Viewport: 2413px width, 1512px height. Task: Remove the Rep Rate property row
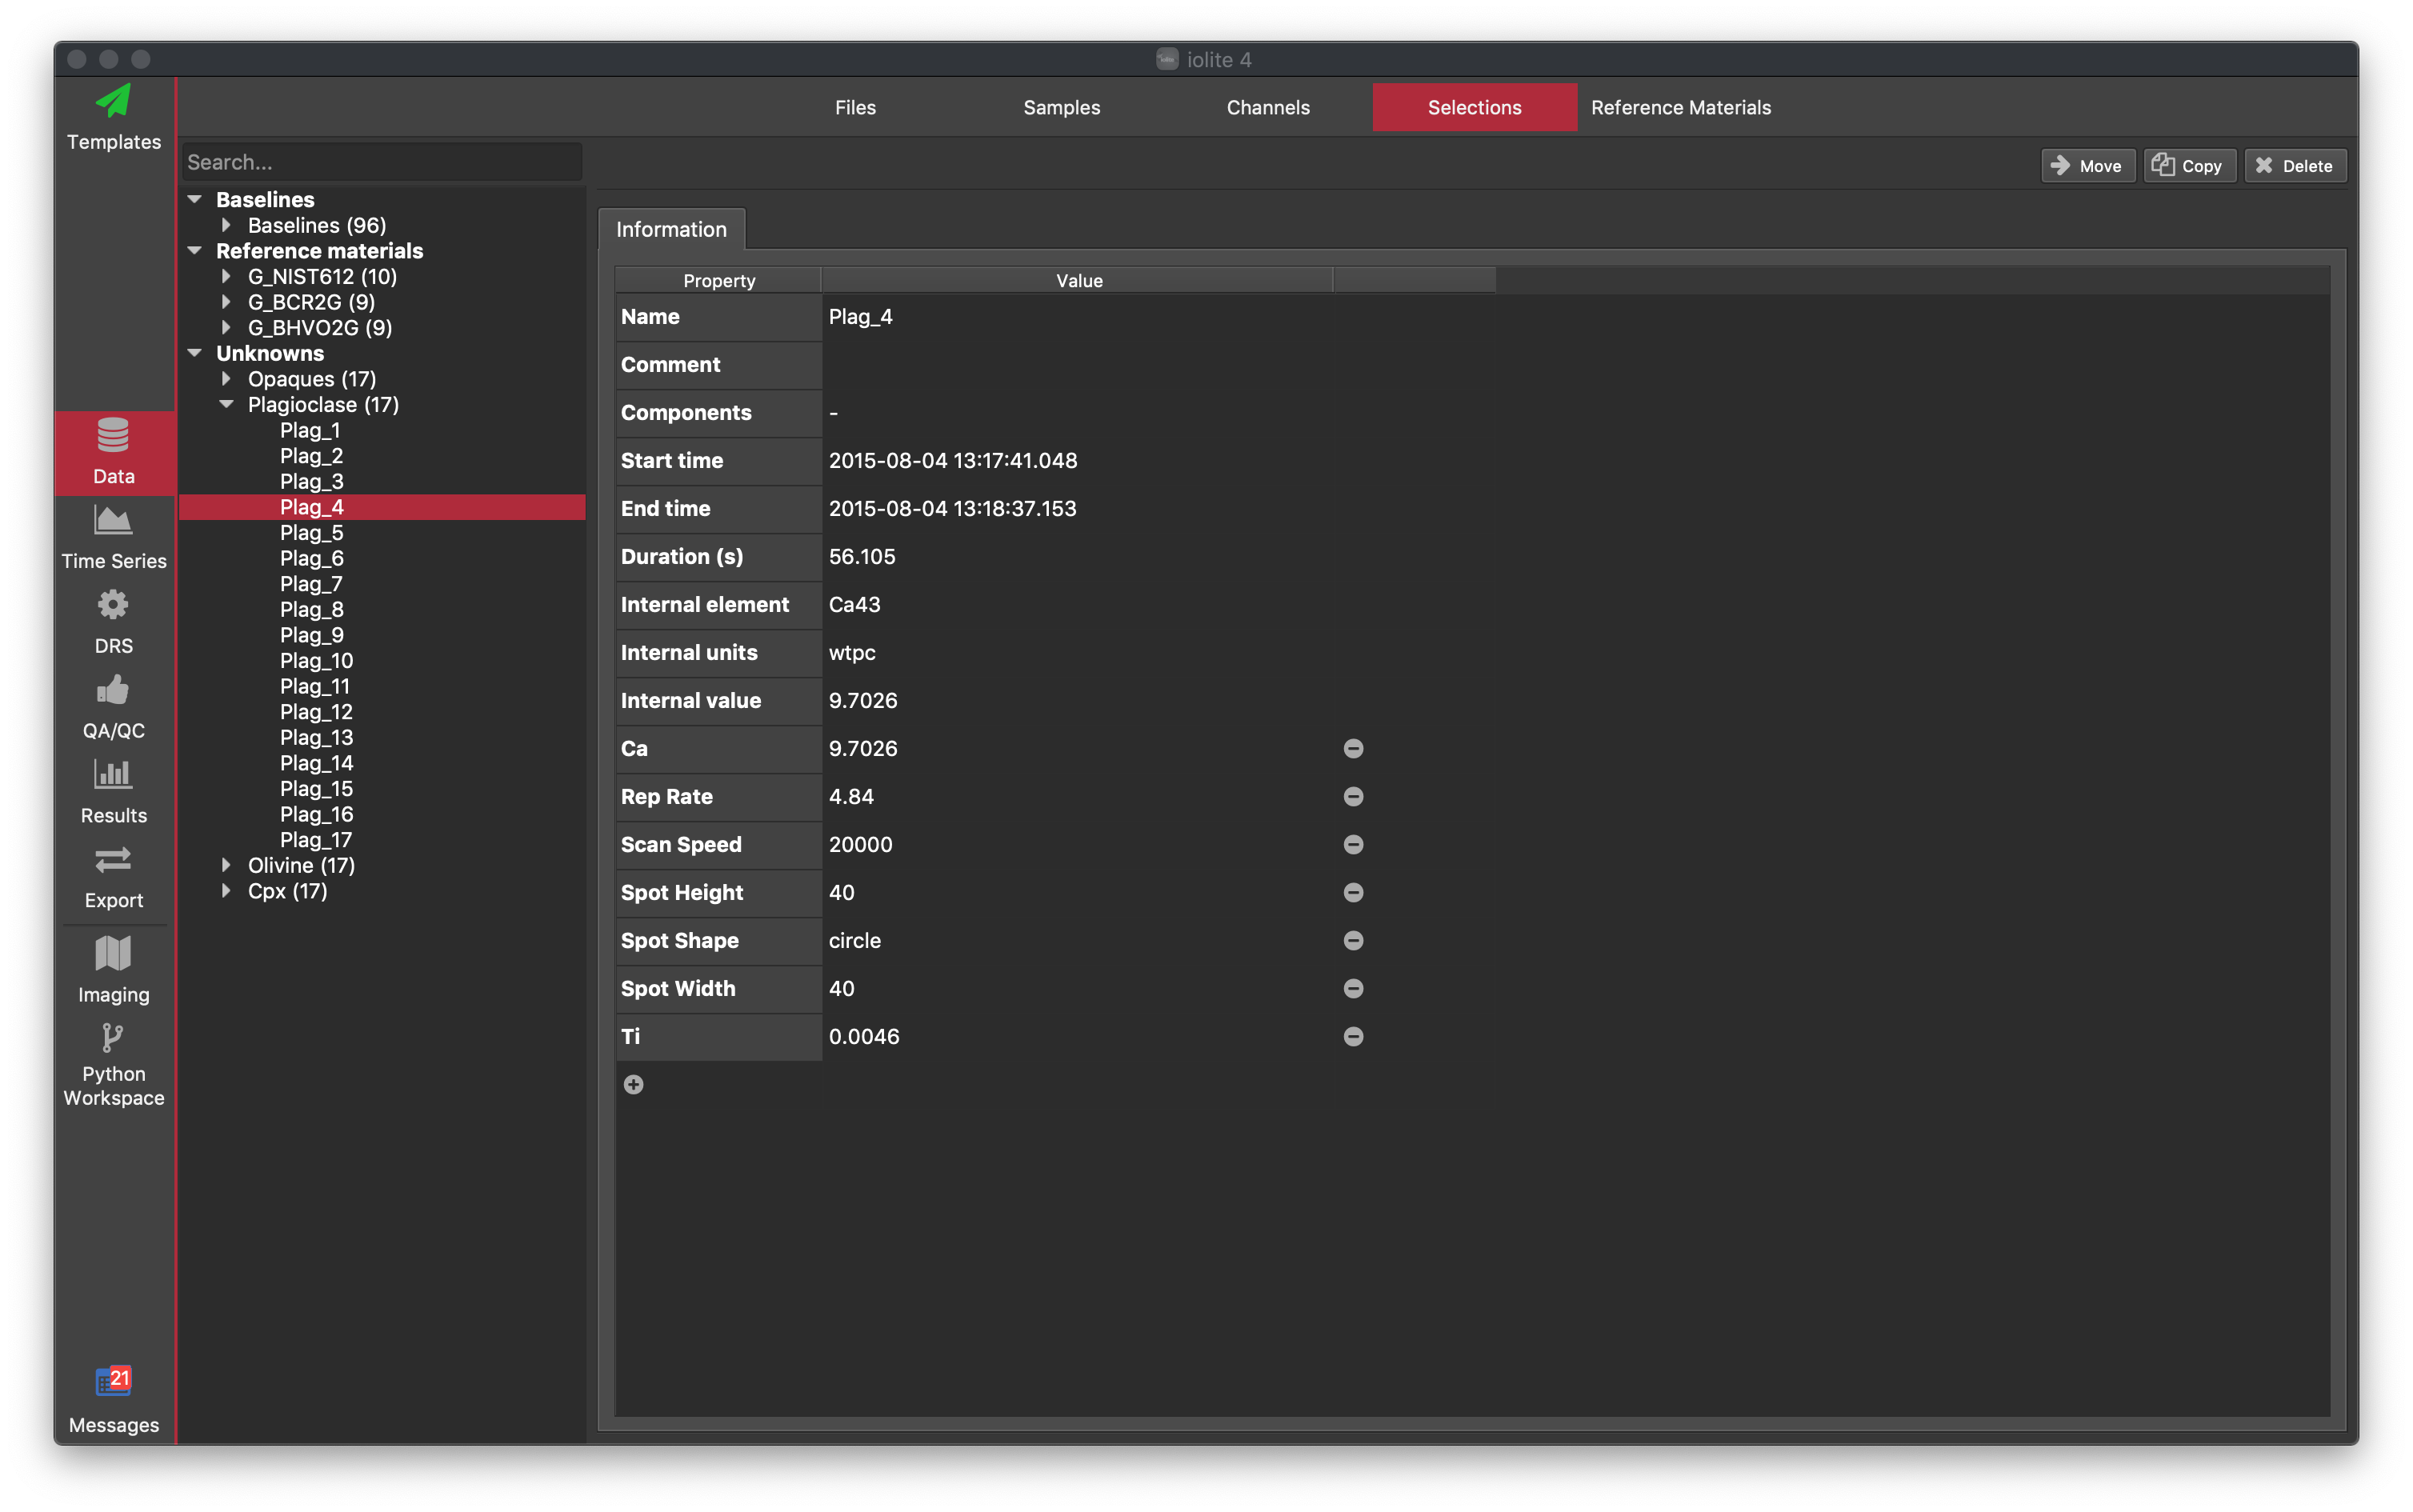click(1353, 797)
